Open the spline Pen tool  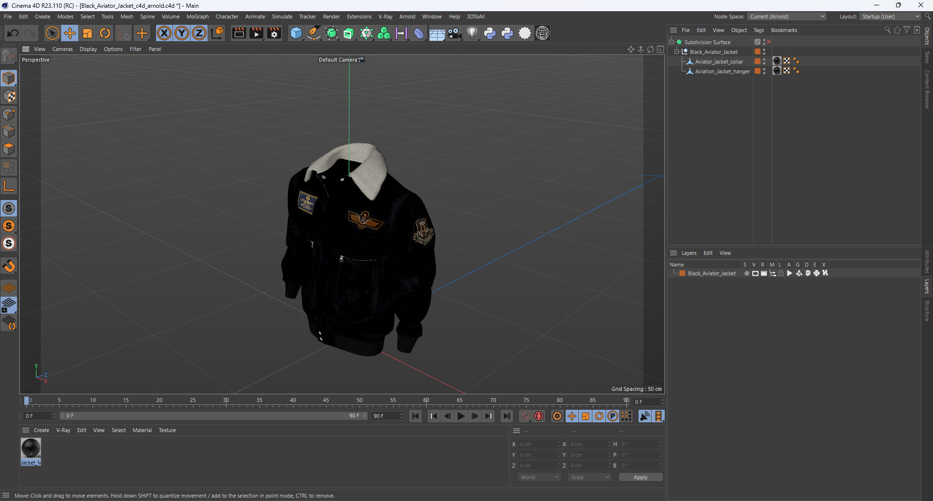tap(314, 33)
